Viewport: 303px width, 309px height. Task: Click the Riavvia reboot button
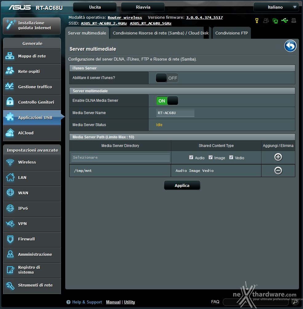[x=143, y=7]
